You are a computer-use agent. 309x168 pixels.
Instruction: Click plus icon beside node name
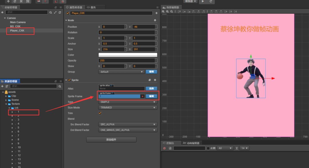coord(157,13)
